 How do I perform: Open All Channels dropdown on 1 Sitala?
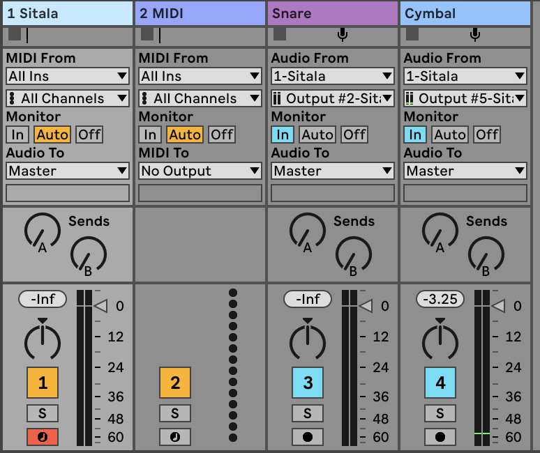pos(68,98)
